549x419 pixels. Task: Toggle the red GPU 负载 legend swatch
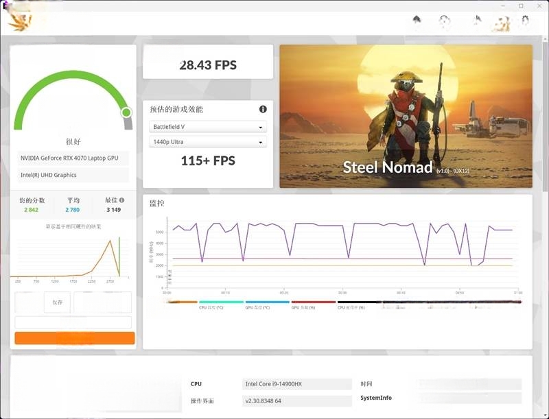point(314,302)
